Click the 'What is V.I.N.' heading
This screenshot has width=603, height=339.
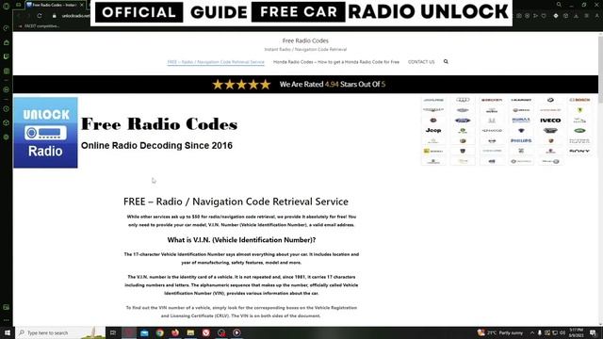pyautogui.click(x=241, y=240)
